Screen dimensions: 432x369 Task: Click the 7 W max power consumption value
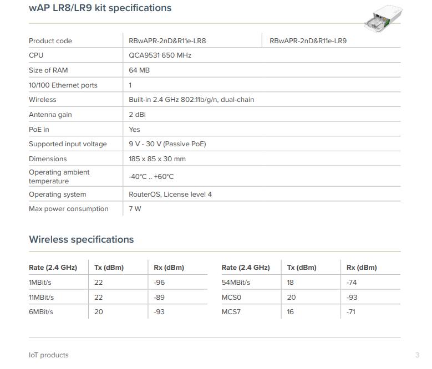tap(135, 209)
